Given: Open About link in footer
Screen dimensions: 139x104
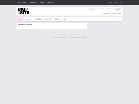Looking at the screenshot, I should pos(62,35).
